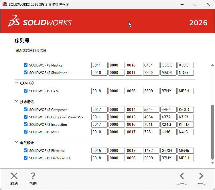The width and height of the screenshot is (215, 190).
Task: Click Plastics serial field containing 6404
Action: (151, 65)
